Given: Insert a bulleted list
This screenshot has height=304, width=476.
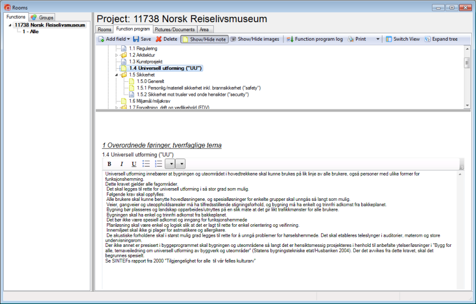Looking at the screenshot, I should point(146,164).
